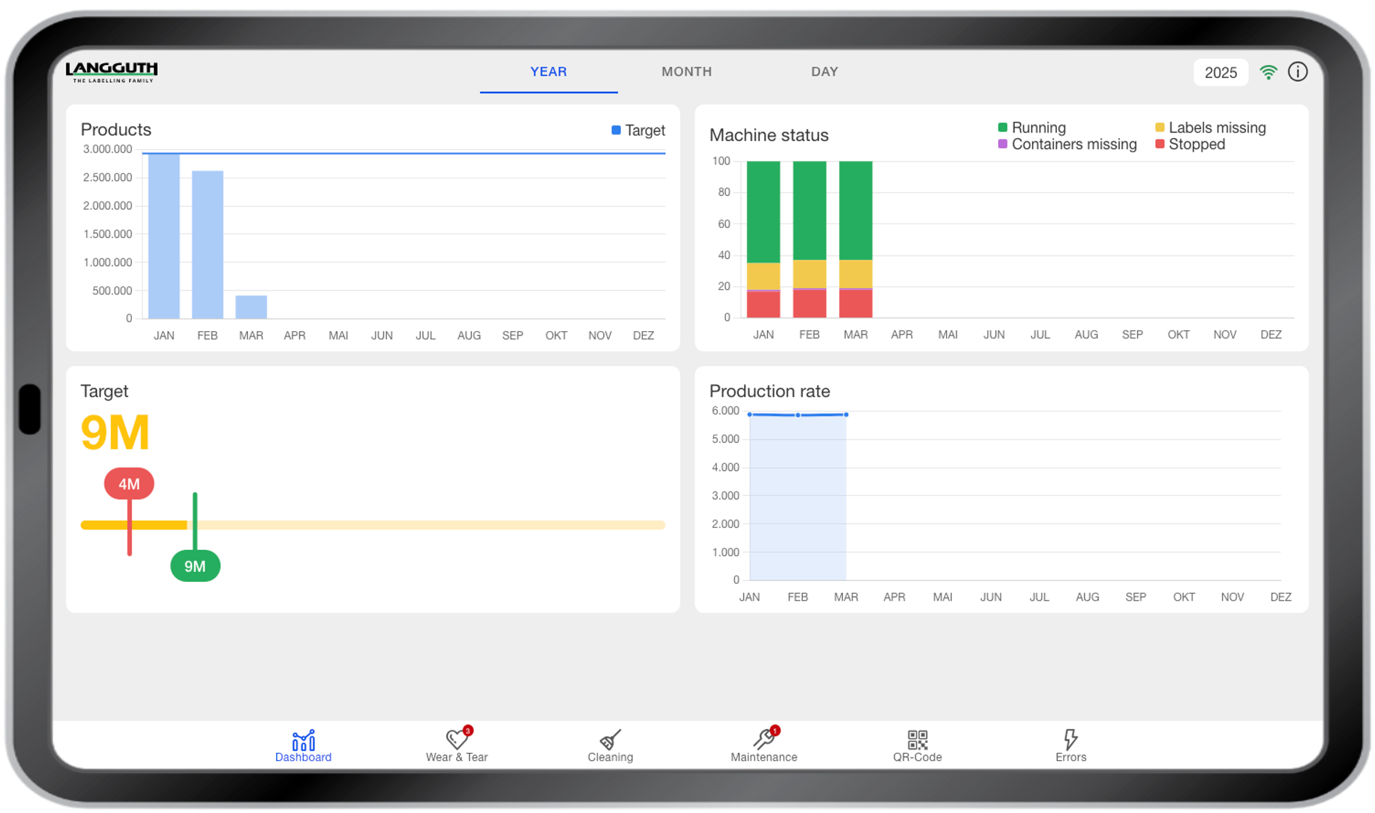This screenshot has height=813, width=1375.
Task: Open the 2025 year selector
Action: click(x=1220, y=72)
